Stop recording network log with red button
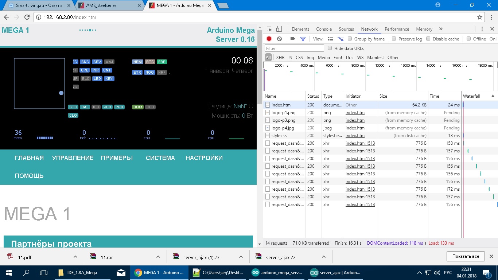 [269, 39]
